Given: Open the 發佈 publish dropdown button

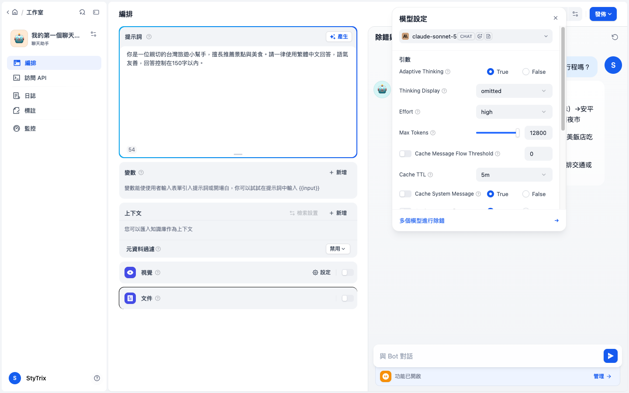Looking at the screenshot, I should click(603, 14).
